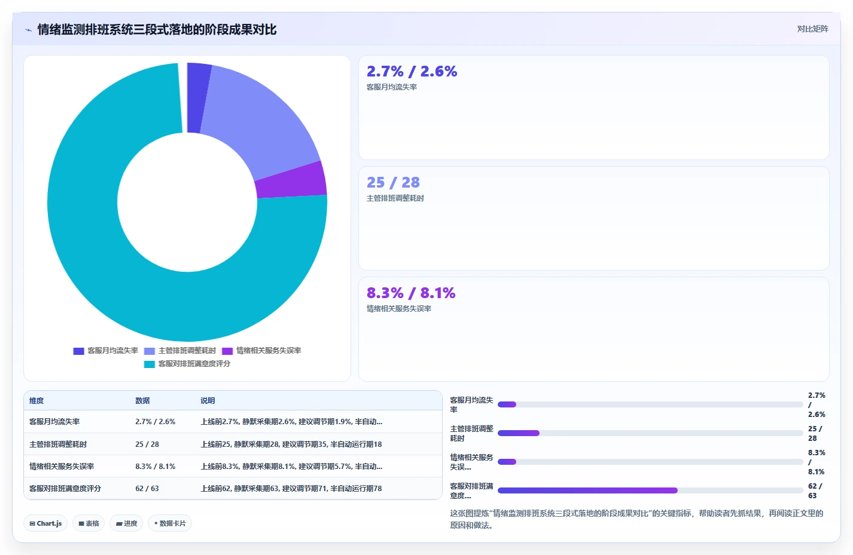Open the 2.7% / 2.6% data card
The height and width of the screenshot is (555, 853).
click(593, 108)
